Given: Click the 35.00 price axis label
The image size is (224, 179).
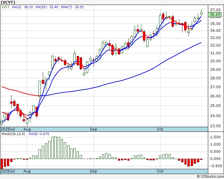Looking at the screenshot, I should coord(215,24).
